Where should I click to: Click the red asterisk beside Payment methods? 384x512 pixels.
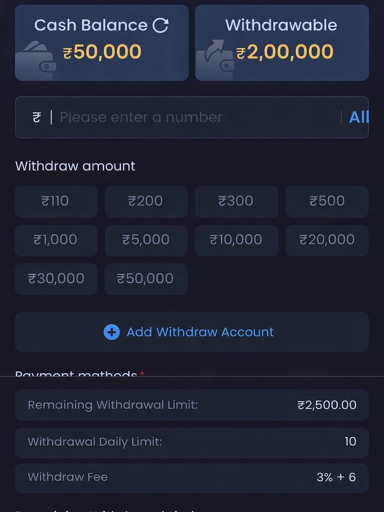[x=142, y=374]
